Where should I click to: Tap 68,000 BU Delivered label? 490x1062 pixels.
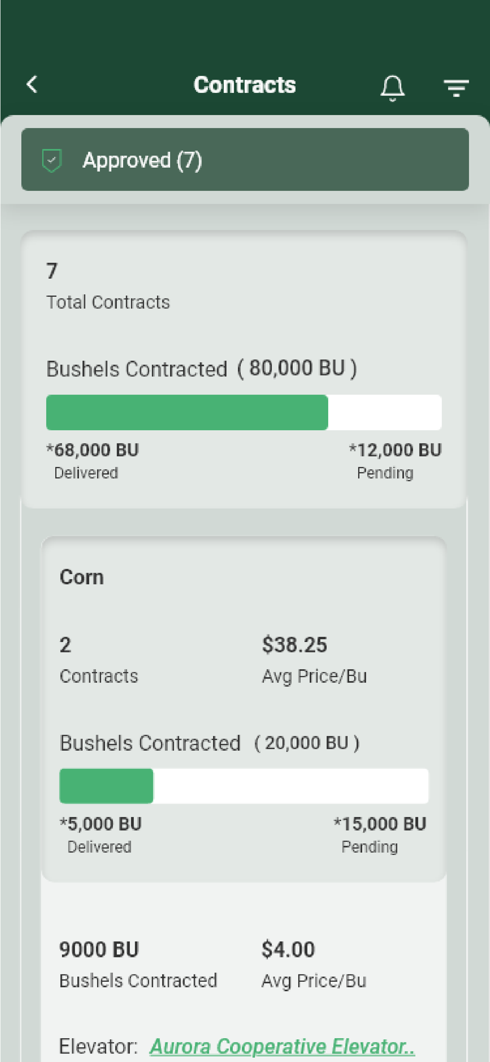[93, 460]
